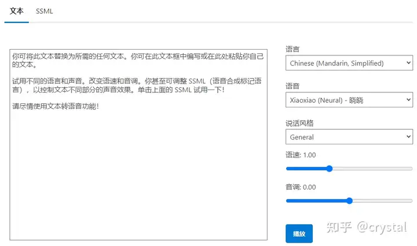The image size is (417, 246).
Task: Play the speech with the 播放 button
Action: click(x=299, y=233)
